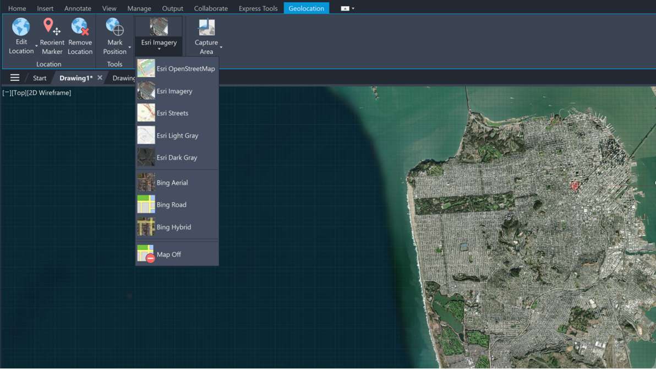The height and width of the screenshot is (369, 656).
Task: Click the Location panel title
Action: [48, 64]
